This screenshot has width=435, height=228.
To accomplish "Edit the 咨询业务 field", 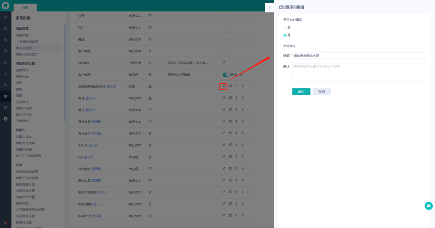I will 224,168.
